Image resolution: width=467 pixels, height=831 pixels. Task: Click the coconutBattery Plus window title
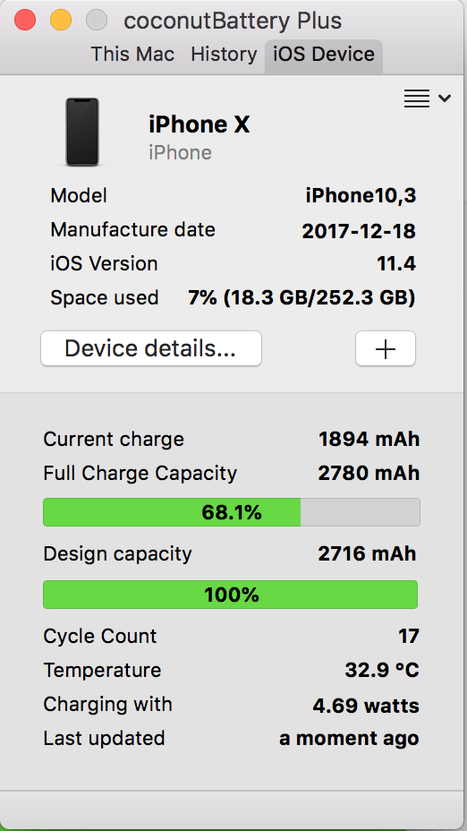(x=233, y=21)
